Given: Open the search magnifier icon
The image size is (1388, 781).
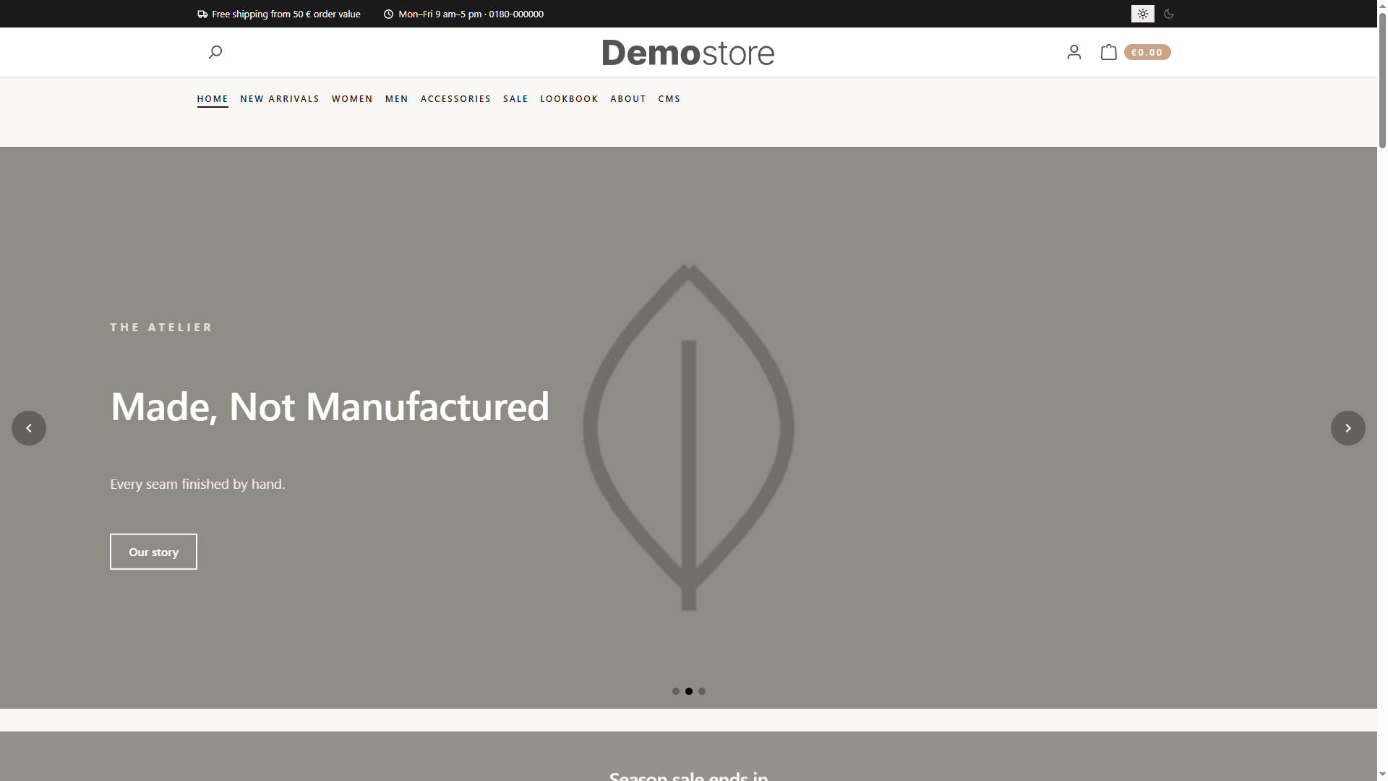Looking at the screenshot, I should tap(215, 52).
